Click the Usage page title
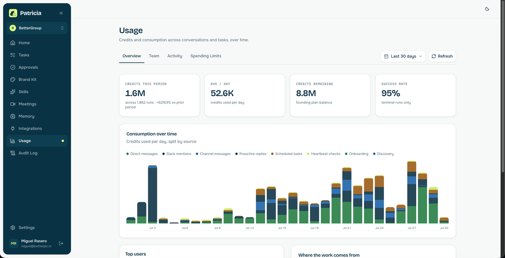Screen dimensions: 505x258 click(x=131, y=30)
